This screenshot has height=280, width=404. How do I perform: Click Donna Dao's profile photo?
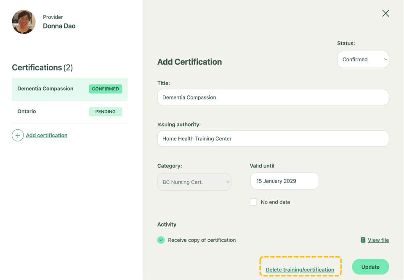click(x=24, y=22)
